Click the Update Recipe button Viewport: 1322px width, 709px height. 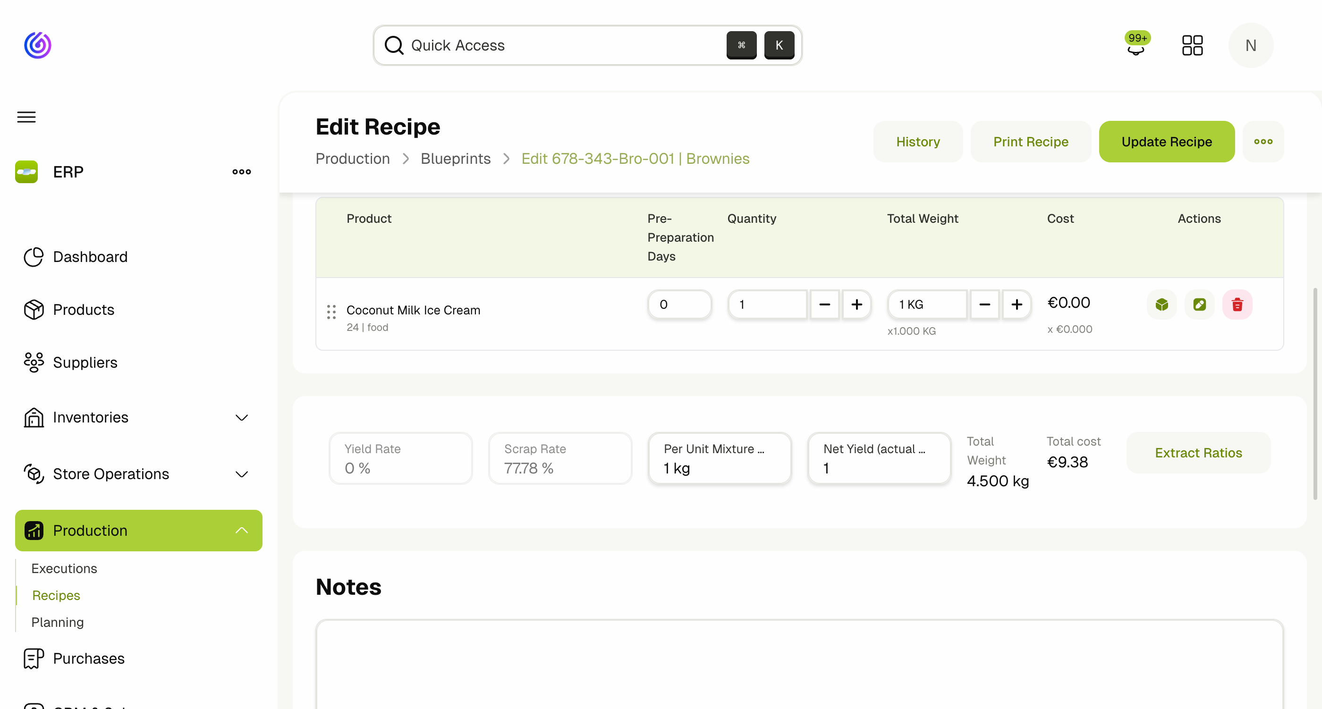pyautogui.click(x=1166, y=142)
